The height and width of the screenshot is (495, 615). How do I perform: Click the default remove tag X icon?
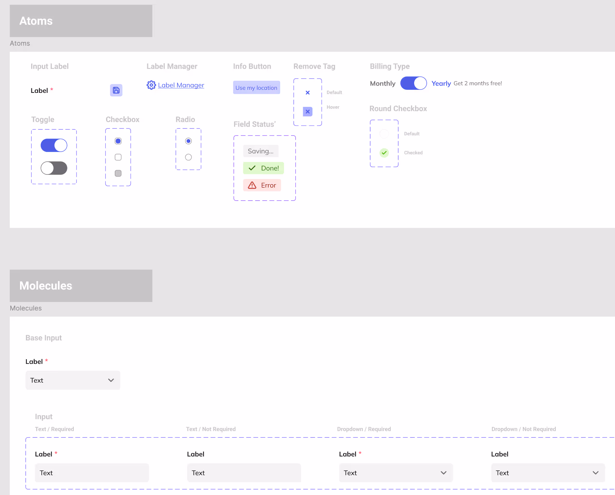pos(307,93)
